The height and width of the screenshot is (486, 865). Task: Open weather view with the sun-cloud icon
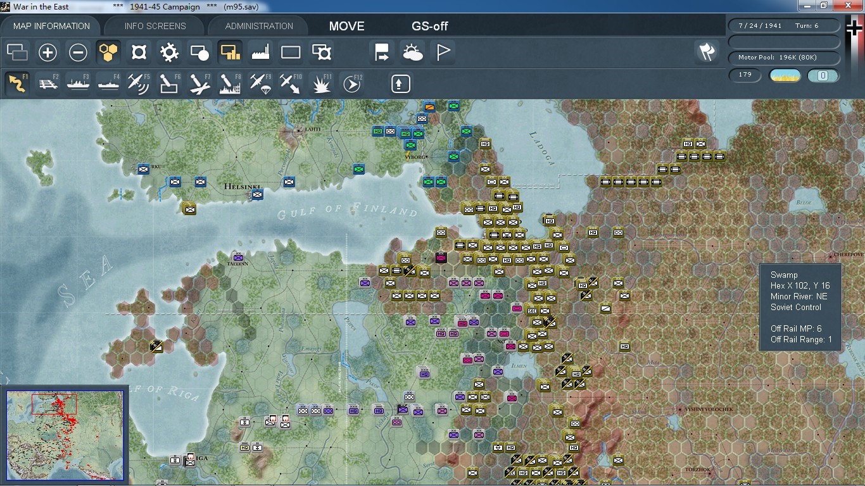point(412,53)
